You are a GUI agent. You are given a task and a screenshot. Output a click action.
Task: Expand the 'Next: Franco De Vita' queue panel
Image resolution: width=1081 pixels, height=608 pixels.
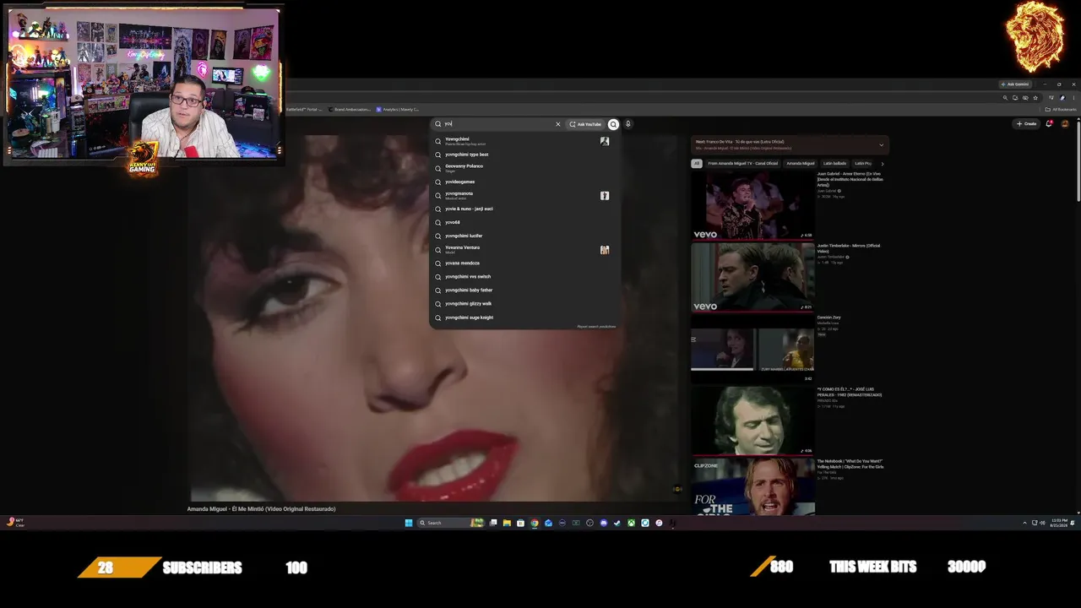coord(881,144)
